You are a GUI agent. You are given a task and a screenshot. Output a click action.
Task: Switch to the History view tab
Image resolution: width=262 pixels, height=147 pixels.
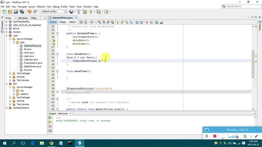pos(72,22)
